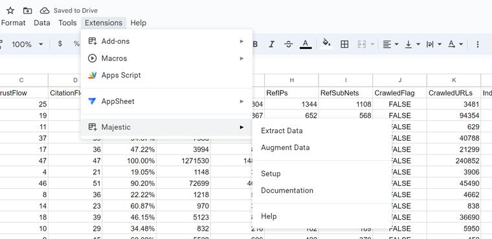
Task: Select column I header
Action: 346,81
